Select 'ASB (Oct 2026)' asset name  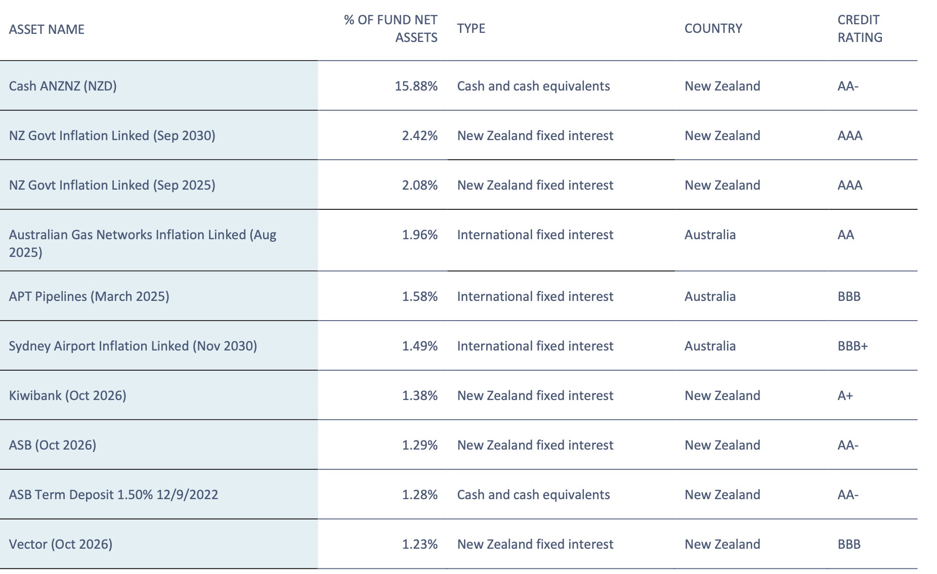point(53,445)
